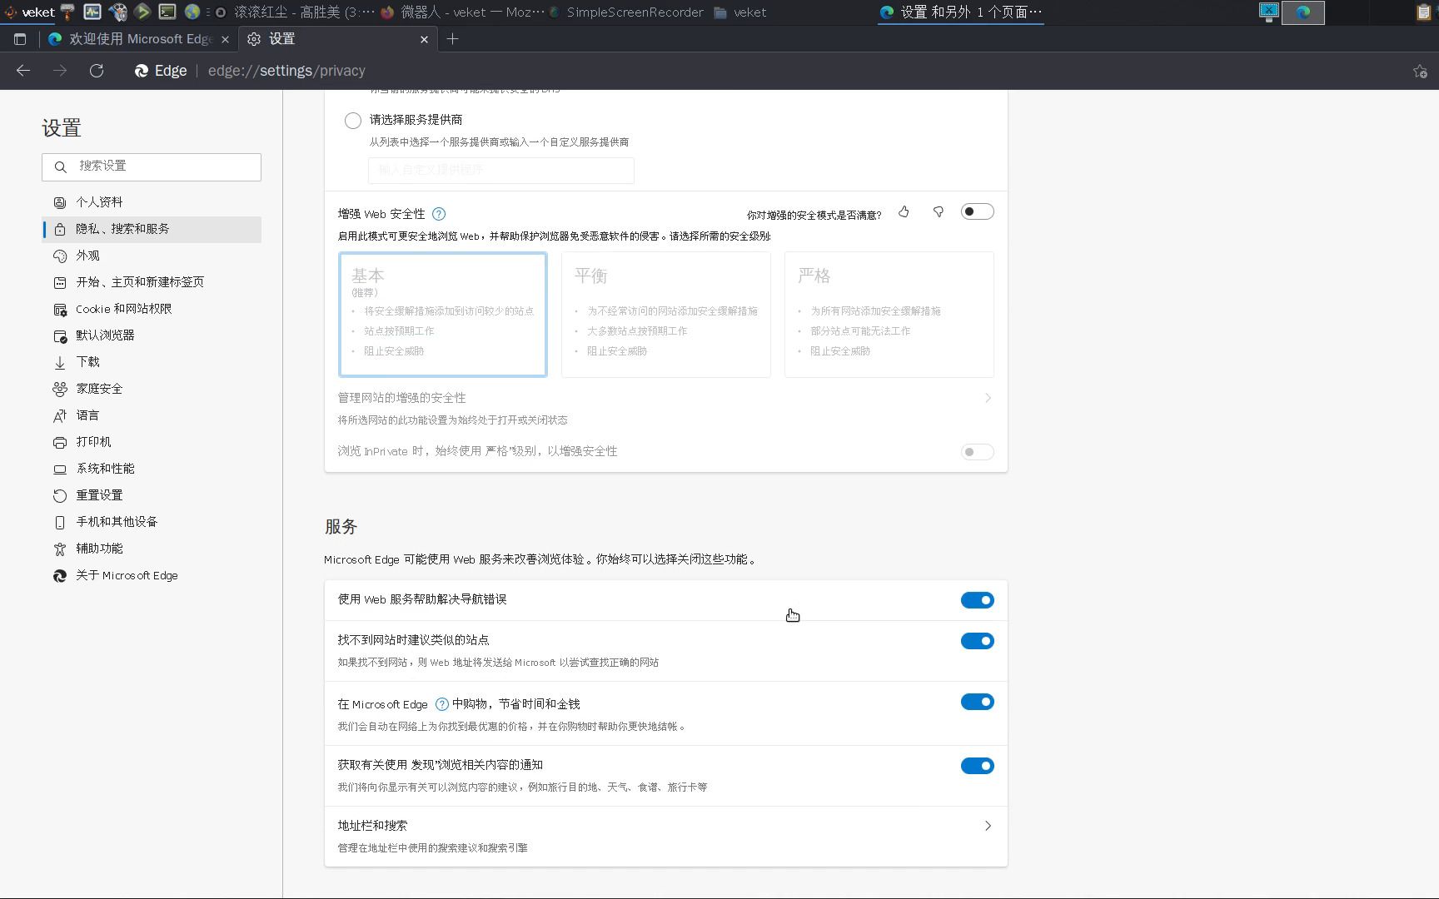Disable 使用 Web 服务帮助解决导航错误
Viewport: 1439px width, 899px height.
977,599
